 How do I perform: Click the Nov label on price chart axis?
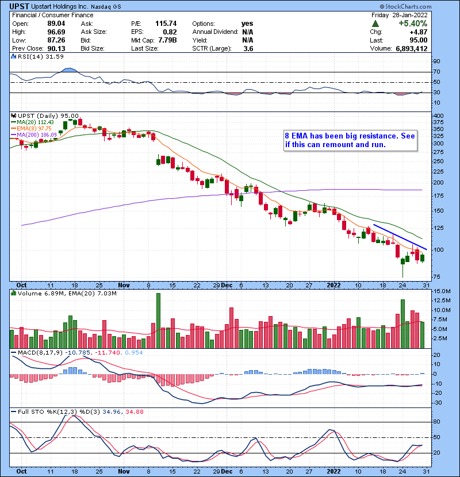tap(124, 286)
